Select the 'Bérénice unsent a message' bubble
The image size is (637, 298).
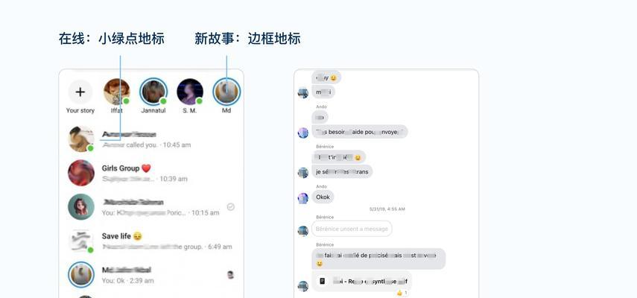[x=352, y=229]
